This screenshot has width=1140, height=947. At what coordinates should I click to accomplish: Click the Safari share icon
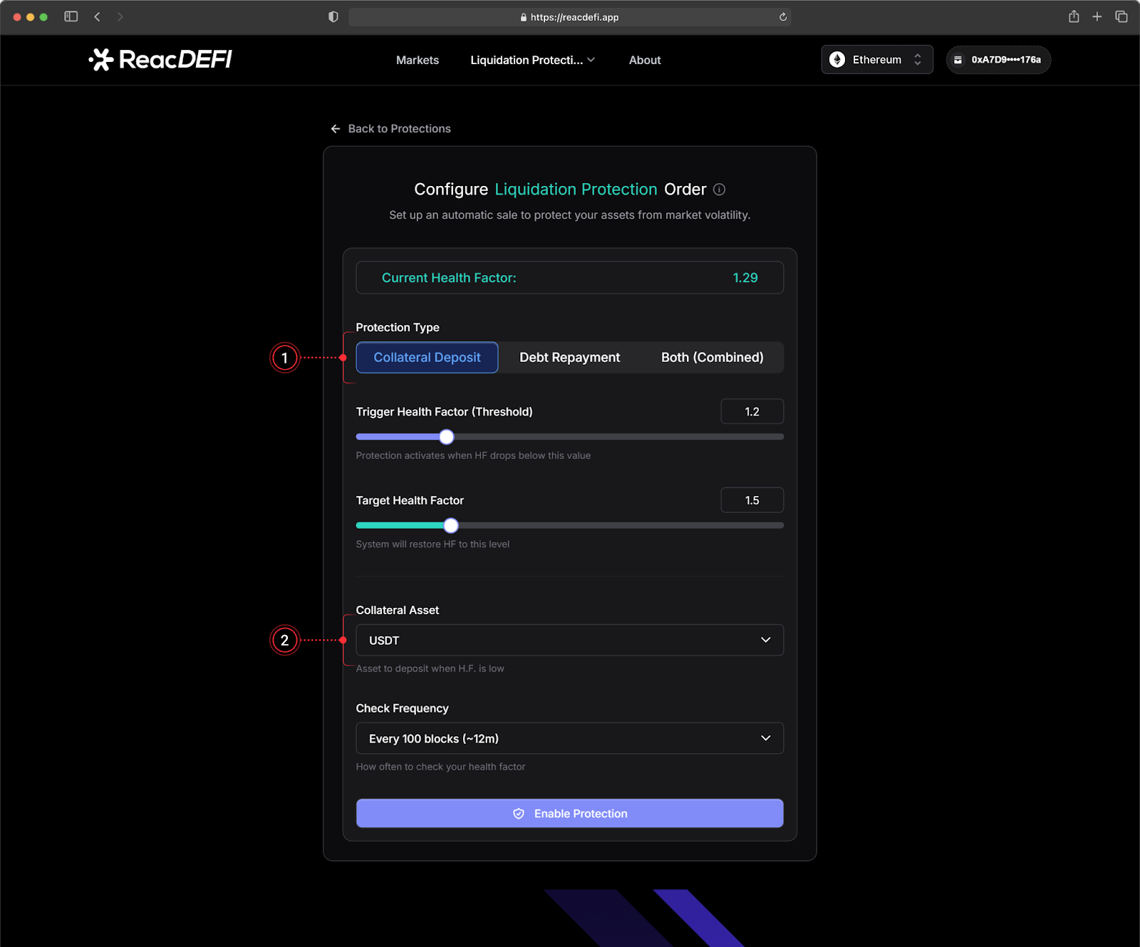point(1074,16)
